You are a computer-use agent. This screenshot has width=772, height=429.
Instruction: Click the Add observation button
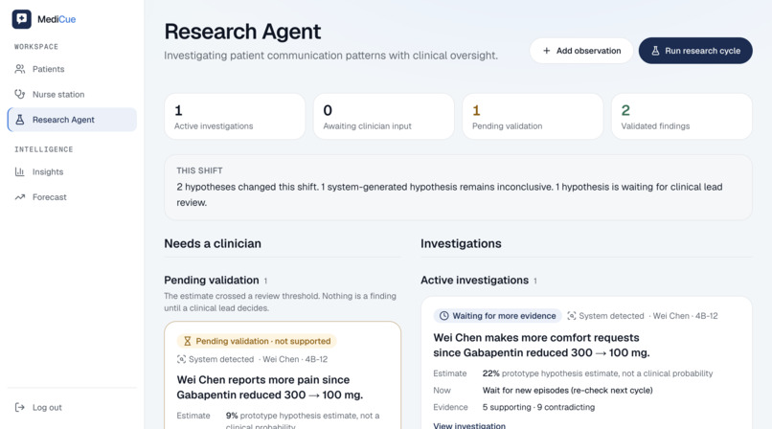(x=581, y=51)
